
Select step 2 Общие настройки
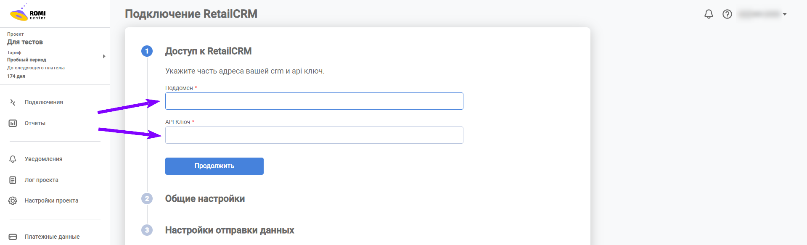pyautogui.click(x=205, y=199)
